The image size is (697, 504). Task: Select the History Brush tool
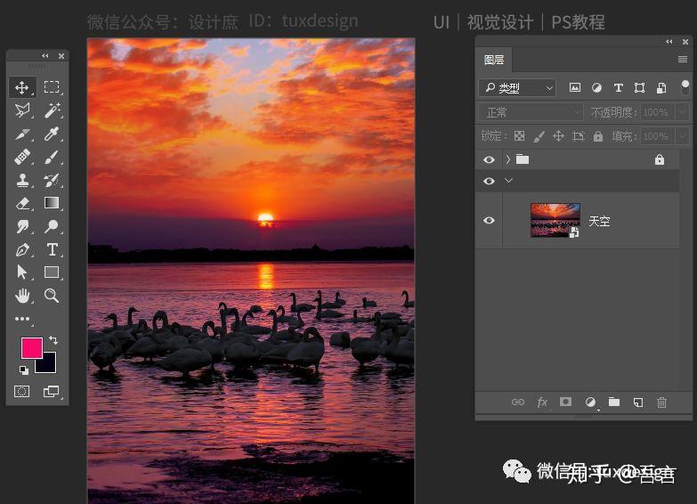pyautogui.click(x=52, y=180)
